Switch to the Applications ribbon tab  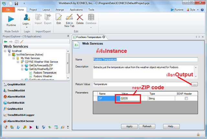pos(76,10)
